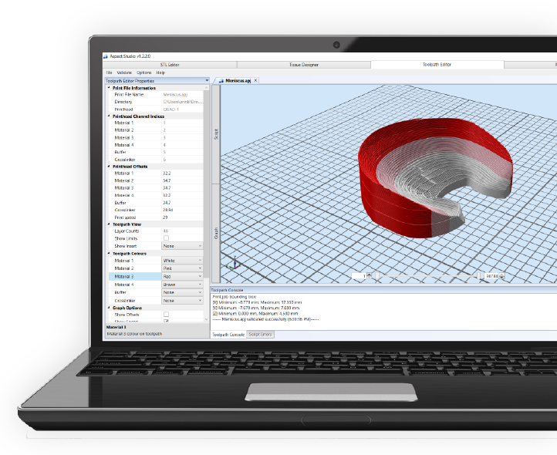557x455 pixels.
Task: Switch to the STL Editor tab
Action: [170, 65]
